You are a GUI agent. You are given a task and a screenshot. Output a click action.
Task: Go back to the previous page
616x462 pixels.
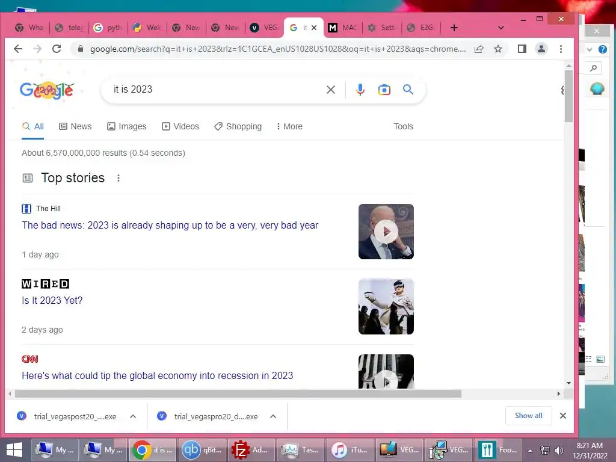(18, 49)
